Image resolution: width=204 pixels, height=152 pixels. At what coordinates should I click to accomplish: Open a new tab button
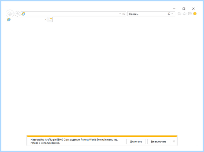click(50, 19)
